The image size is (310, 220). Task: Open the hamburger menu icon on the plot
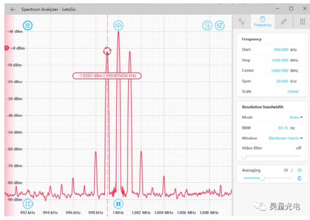click(28, 25)
